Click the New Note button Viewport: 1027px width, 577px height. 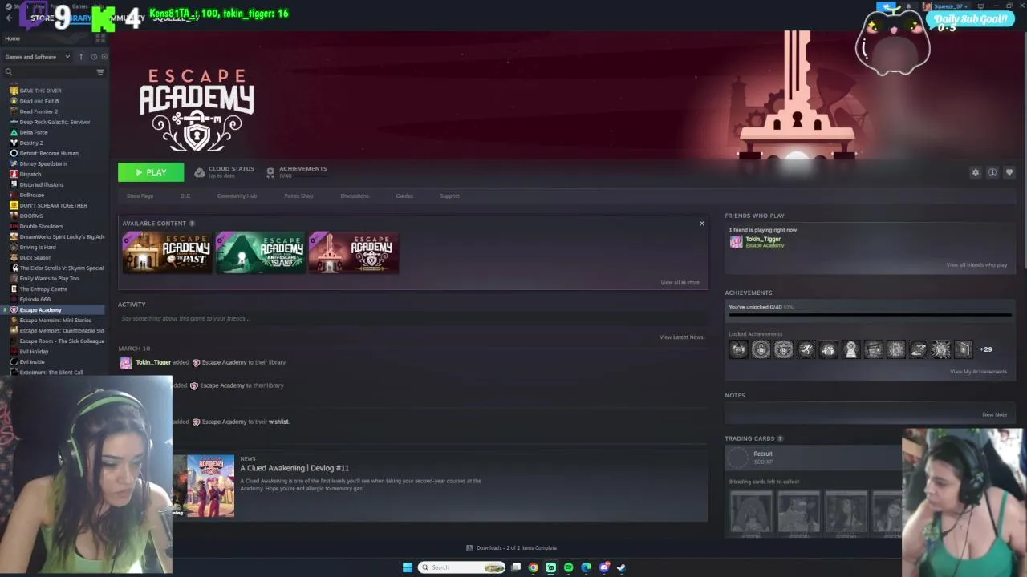click(995, 414)
